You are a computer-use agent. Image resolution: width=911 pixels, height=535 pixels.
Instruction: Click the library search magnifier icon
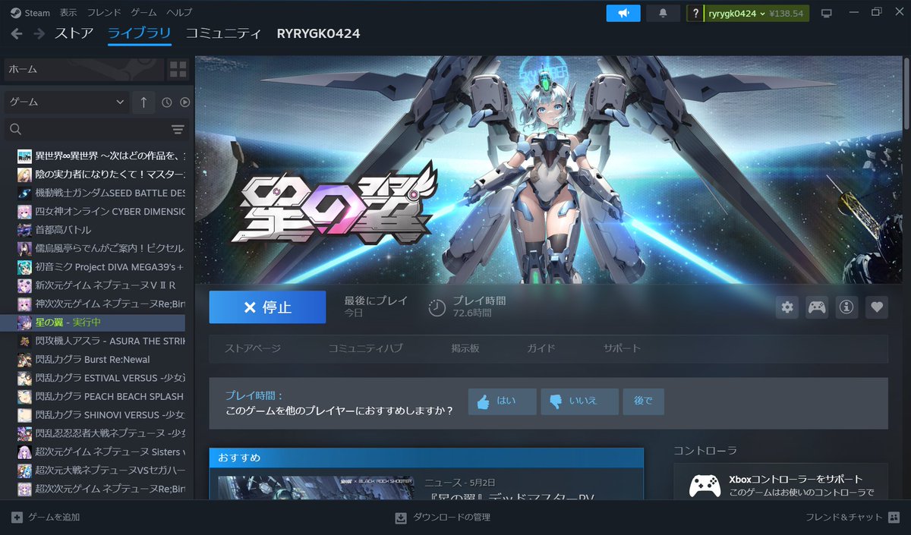point(16,130)
